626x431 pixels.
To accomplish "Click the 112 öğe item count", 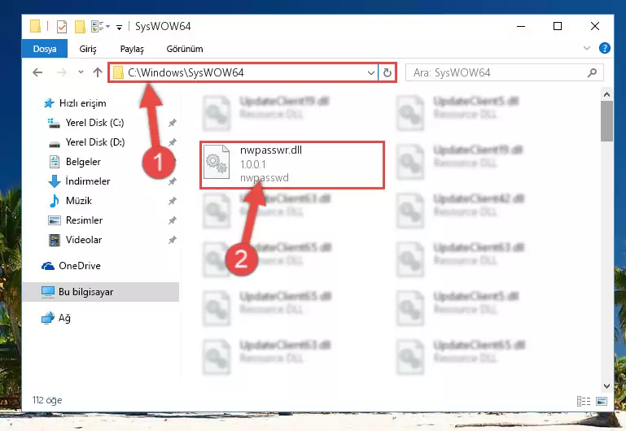I will tap(47, 400).
